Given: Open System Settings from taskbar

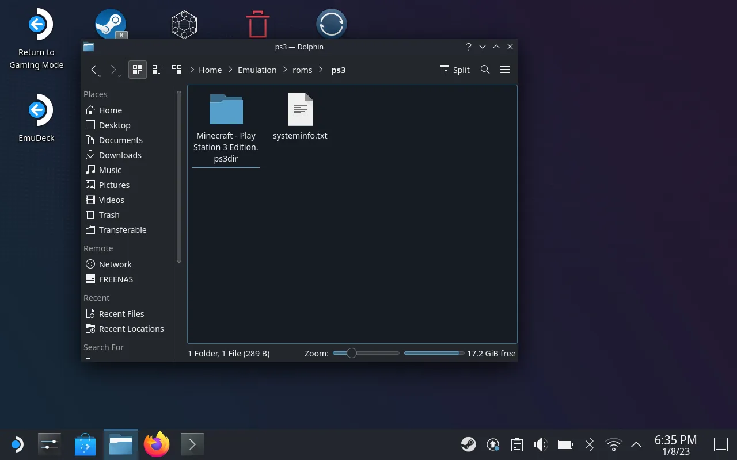Looking at the screenshot, I should click(49, 444).
